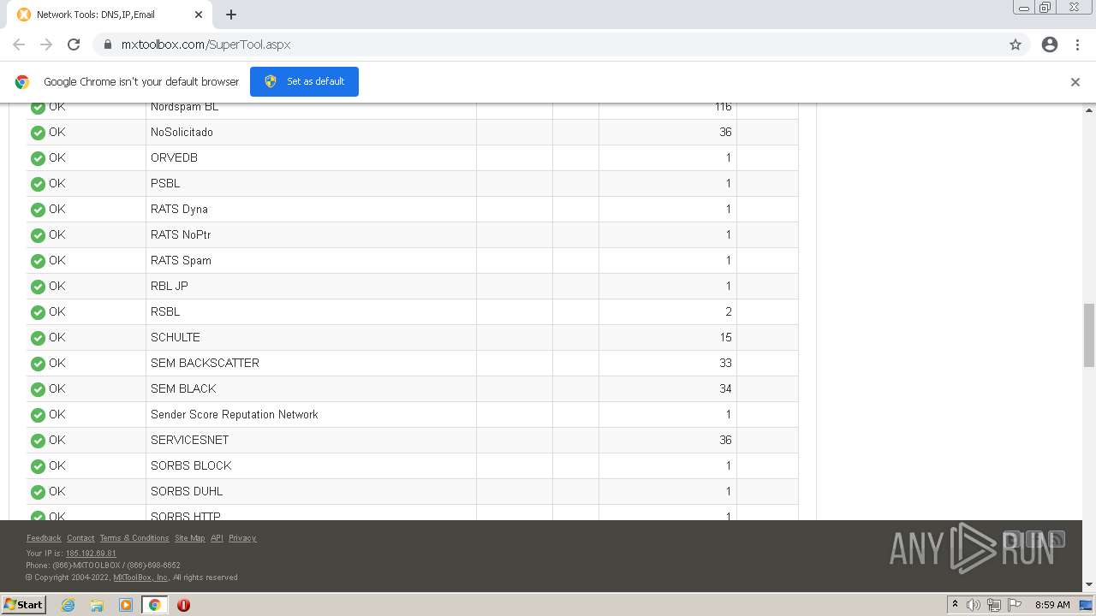1096x616 pixels.
Task: Click the RBL JP blacklist name
Action: (170, 287)
